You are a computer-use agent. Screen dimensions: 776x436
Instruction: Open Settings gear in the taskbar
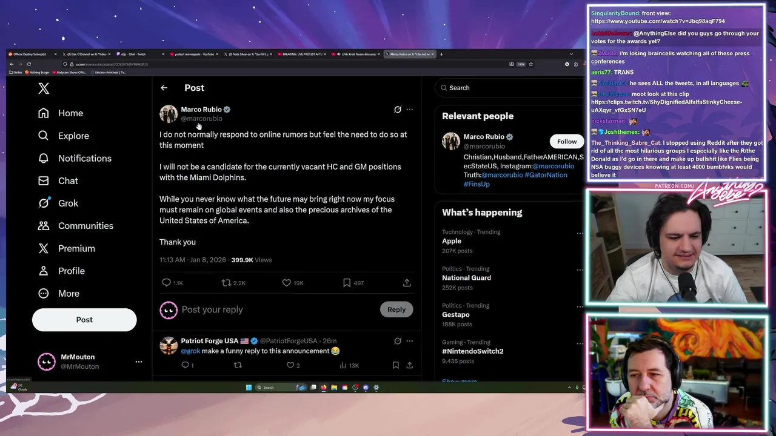click(376, 388)
